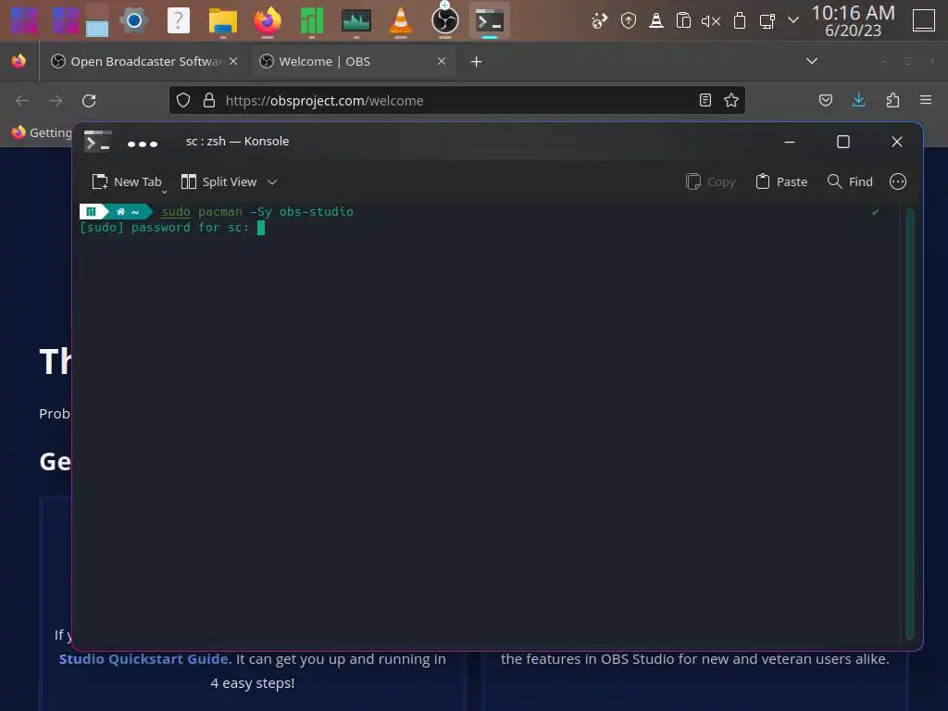Click the Konsole terminal taskbar icon

click(490, 20)
